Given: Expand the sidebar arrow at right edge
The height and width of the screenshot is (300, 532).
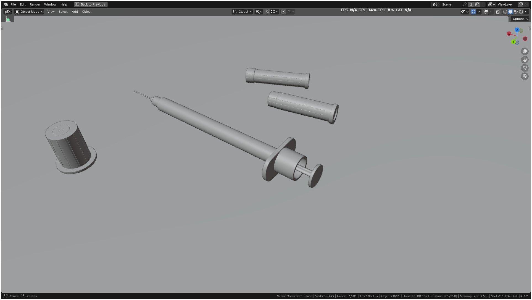Looking at the screenshot, I should coord(530,28).
